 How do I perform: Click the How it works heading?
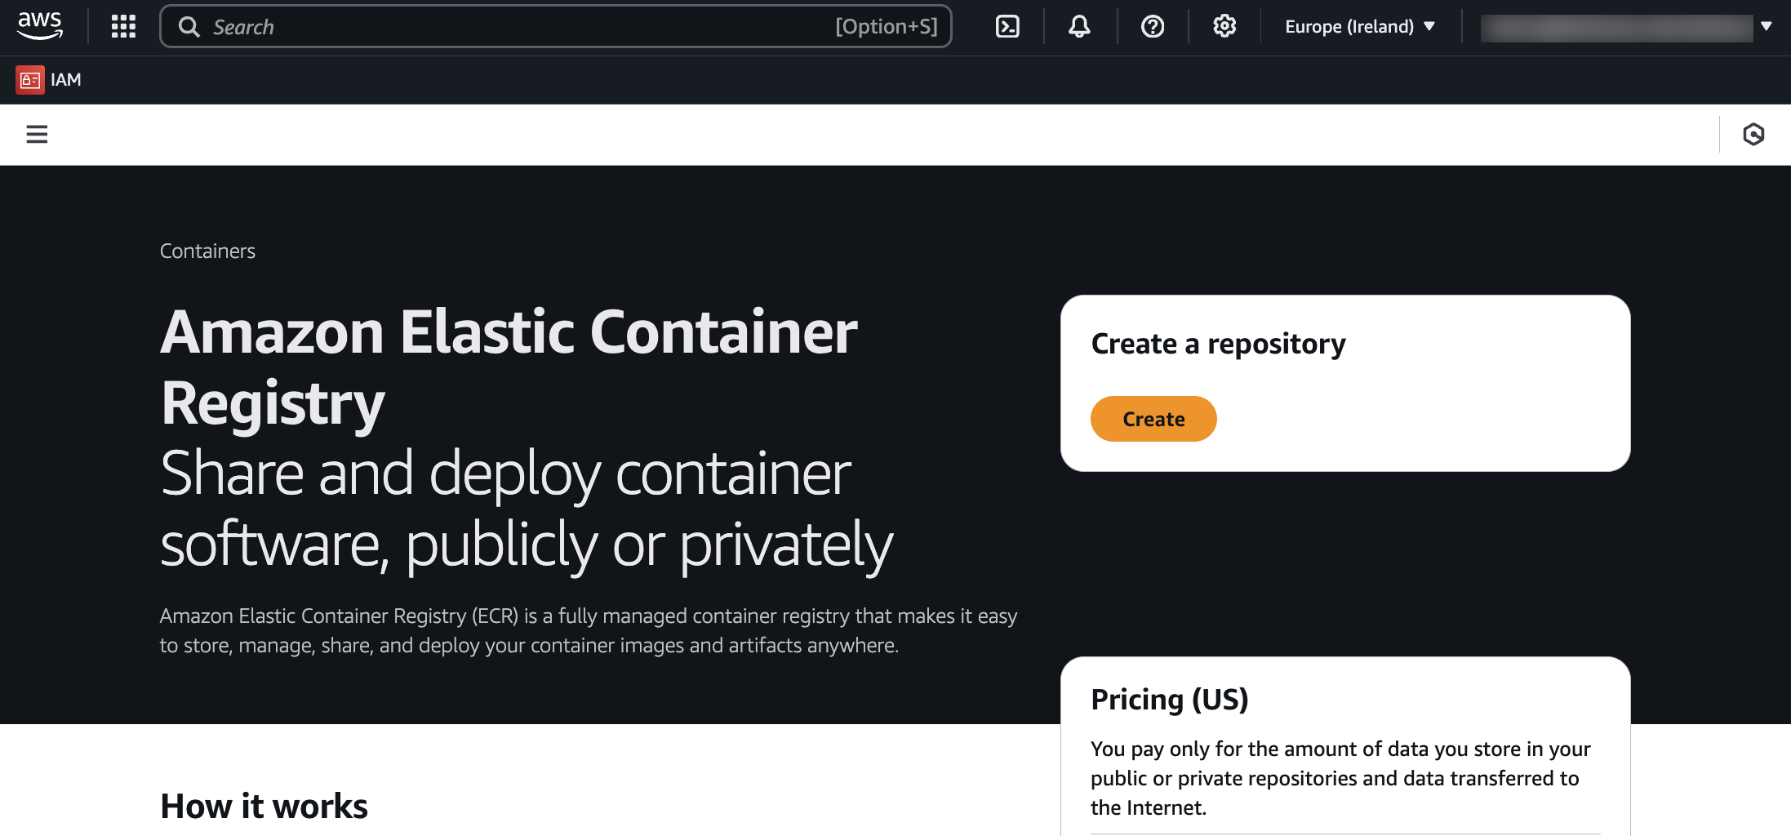pos(264,807)
